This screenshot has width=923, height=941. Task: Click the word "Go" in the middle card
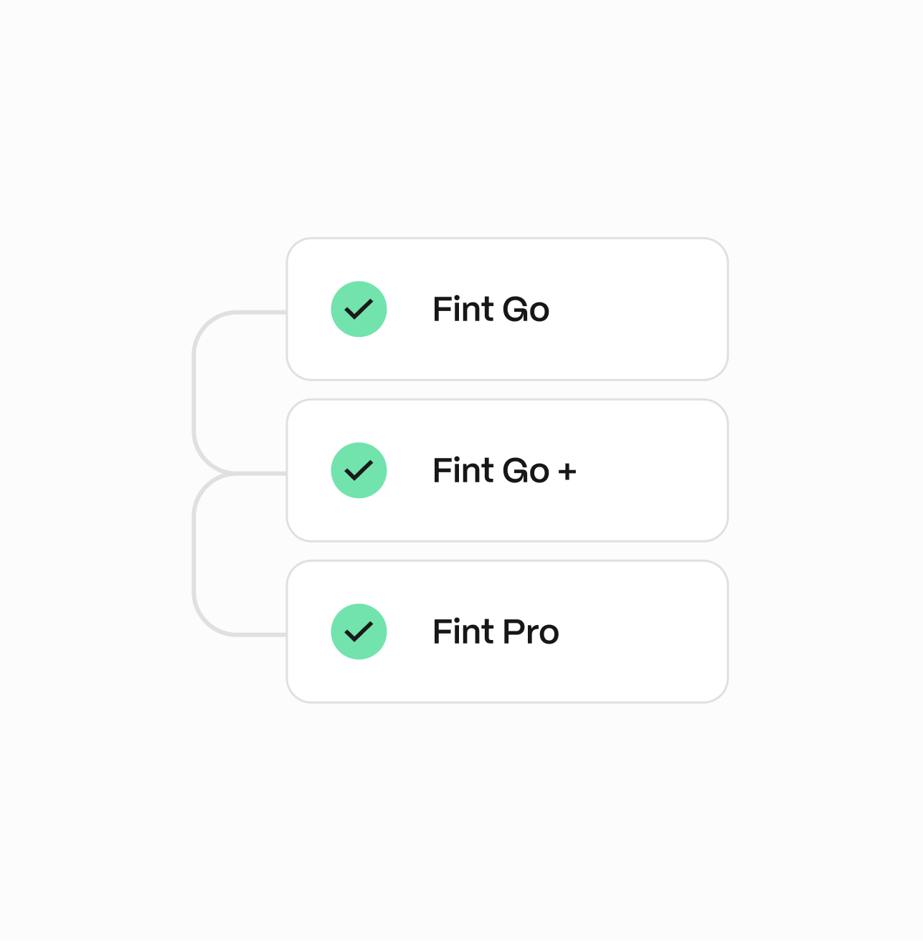526,471
